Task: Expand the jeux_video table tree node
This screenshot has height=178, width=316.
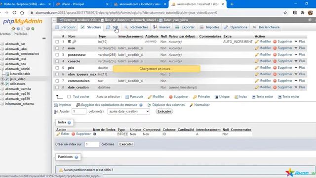Action: tap(2, 79)
